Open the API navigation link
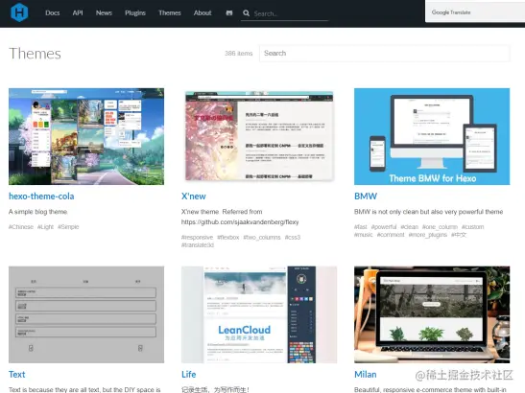The width and height of the screenshot is (525, 393). coord(78,12)
